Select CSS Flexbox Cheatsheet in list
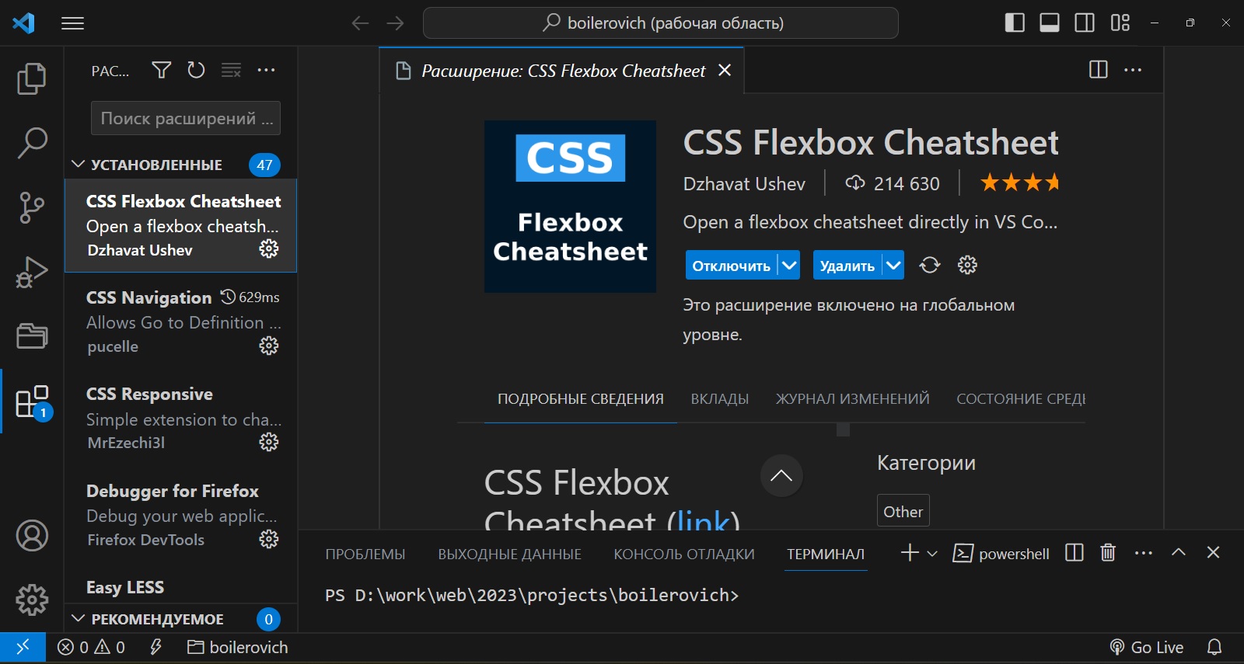 pos(180,226)
